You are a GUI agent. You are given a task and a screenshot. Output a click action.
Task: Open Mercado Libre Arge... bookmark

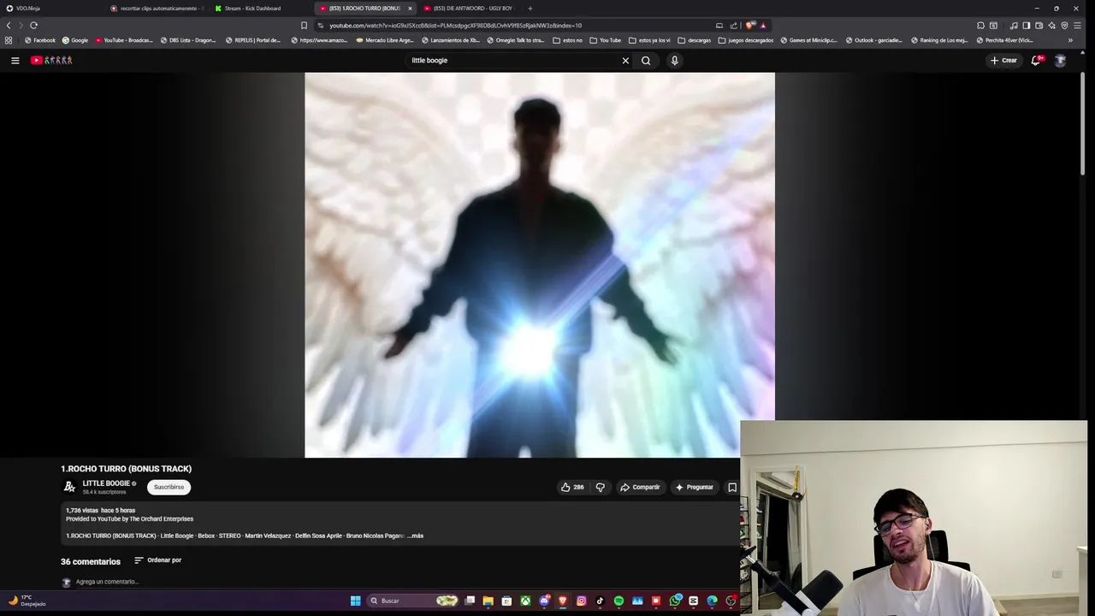384,40
